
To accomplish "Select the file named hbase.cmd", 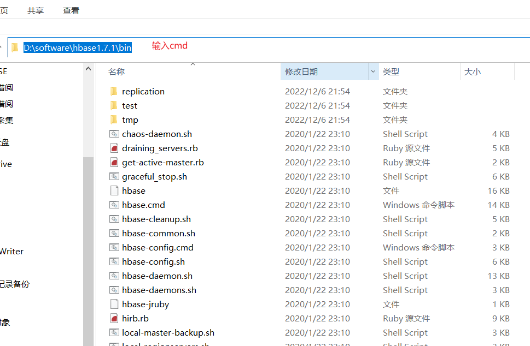I will tap(144, 205).
